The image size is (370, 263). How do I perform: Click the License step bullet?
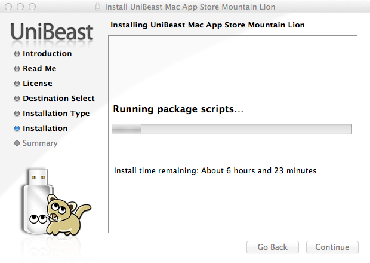point(17,84)
